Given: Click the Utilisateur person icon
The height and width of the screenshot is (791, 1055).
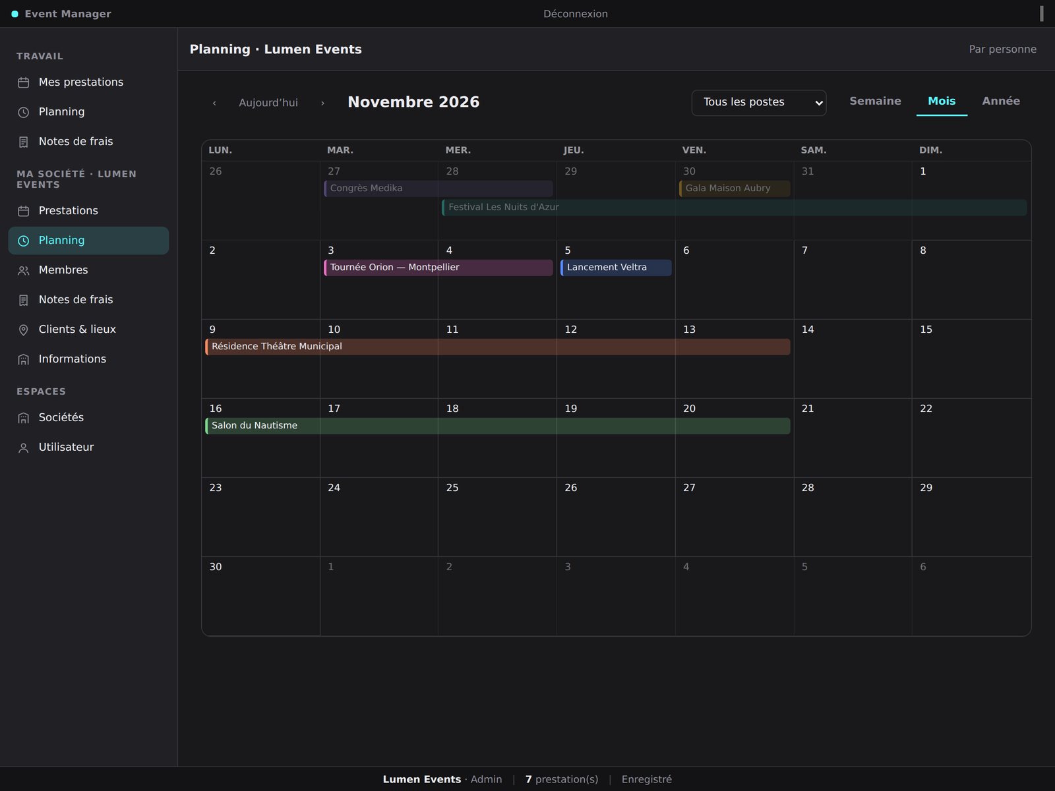Looking at the screenshot, I should 24,448.
